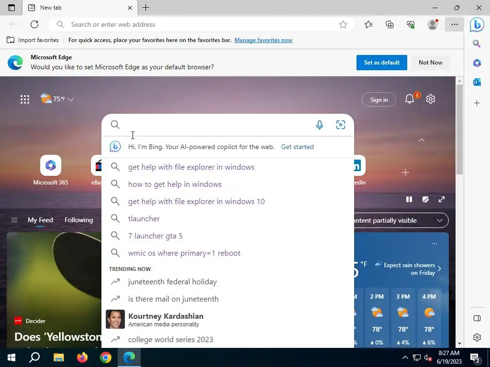Open sidebar settings gear
Viewport: 490px width, 367px height.
(x=477, y=337)
